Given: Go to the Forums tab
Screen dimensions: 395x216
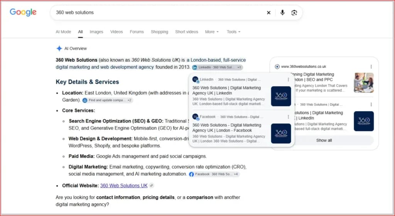Looking at the screenshot, I should [137, 32].
